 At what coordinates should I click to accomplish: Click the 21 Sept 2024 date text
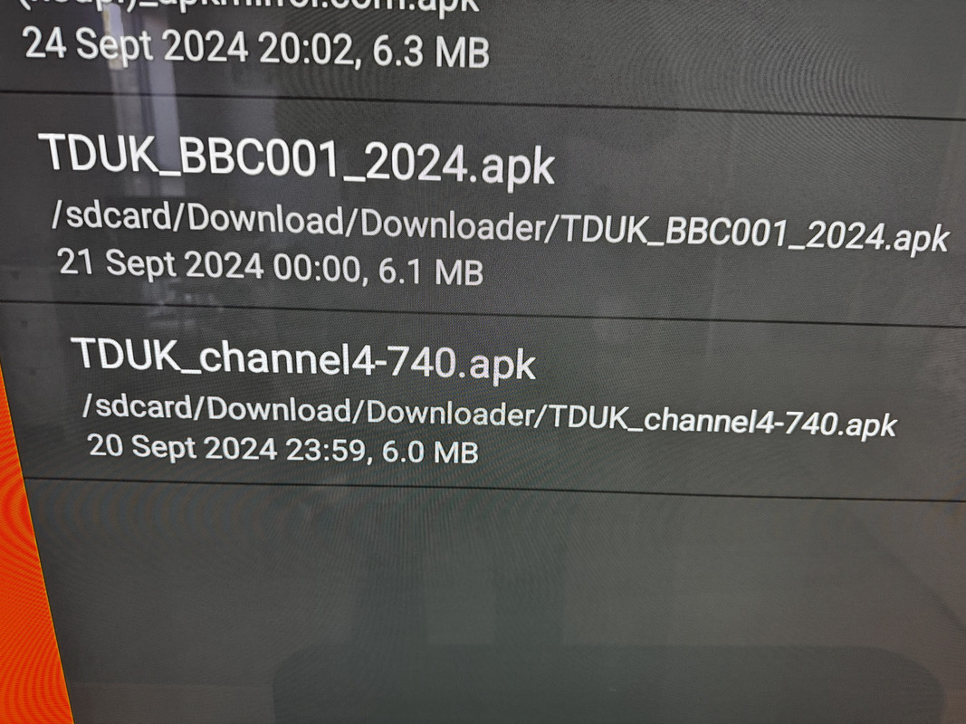[161, 264]
